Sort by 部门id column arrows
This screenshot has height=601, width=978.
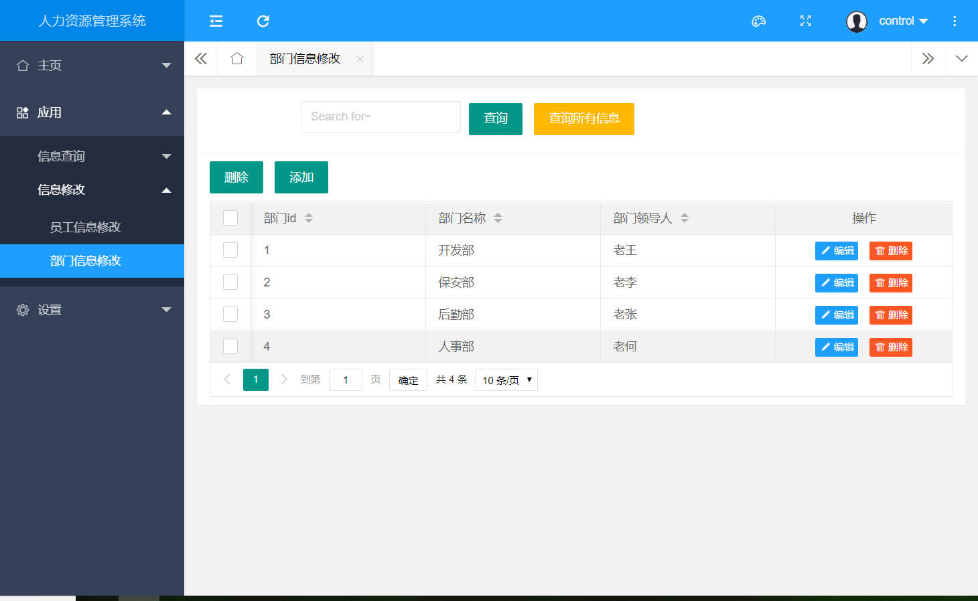(x=309, y=218)
